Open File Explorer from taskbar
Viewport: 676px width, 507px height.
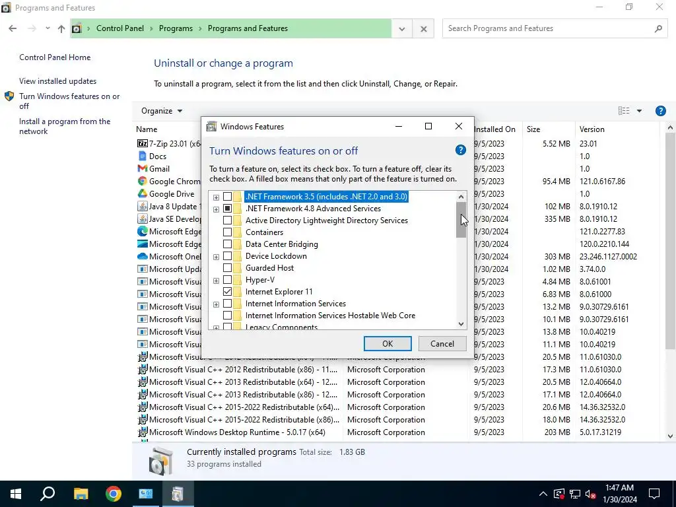click(81, 494)
